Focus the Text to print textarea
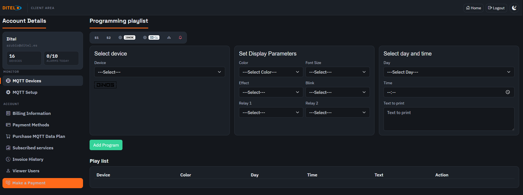This screenshot has width=523, height=195. click(449, 119)
